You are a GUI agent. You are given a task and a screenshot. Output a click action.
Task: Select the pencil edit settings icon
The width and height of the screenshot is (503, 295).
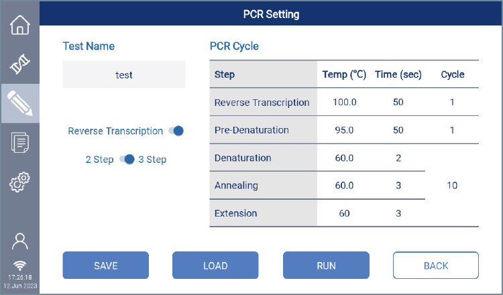click(20, 103)
